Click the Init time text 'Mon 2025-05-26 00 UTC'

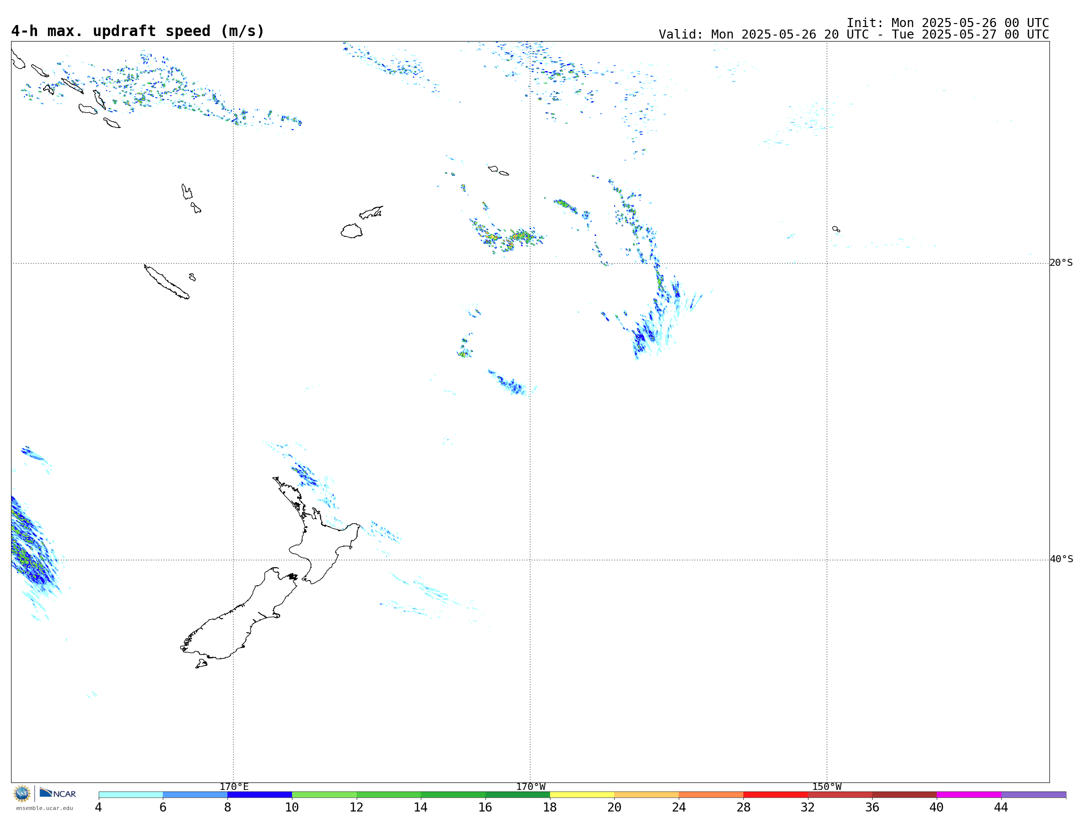point(970,23)
